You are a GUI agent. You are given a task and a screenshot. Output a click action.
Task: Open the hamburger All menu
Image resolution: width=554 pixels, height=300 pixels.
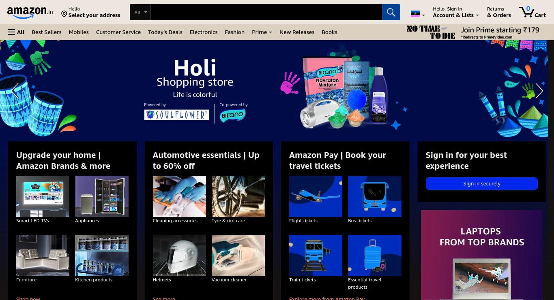pyautogui.click(x=16, y=32)
